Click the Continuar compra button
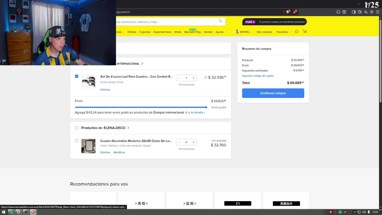This screenshot has height=215, width=382. coord(273,93)
